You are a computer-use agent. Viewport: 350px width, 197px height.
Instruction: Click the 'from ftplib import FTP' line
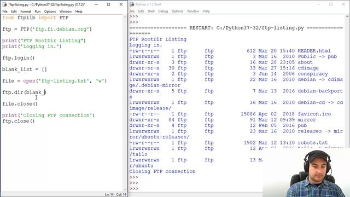click(35, 18)
